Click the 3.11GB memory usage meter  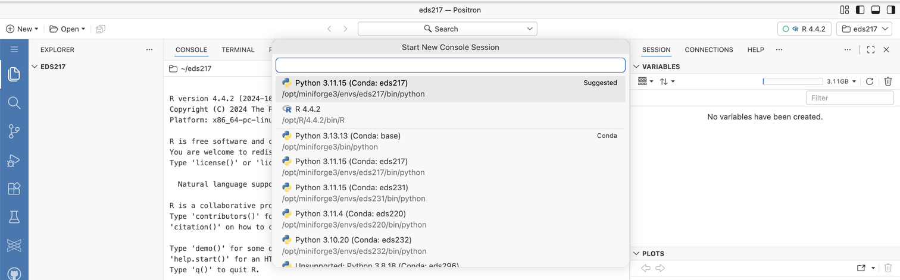coord(810,81)
